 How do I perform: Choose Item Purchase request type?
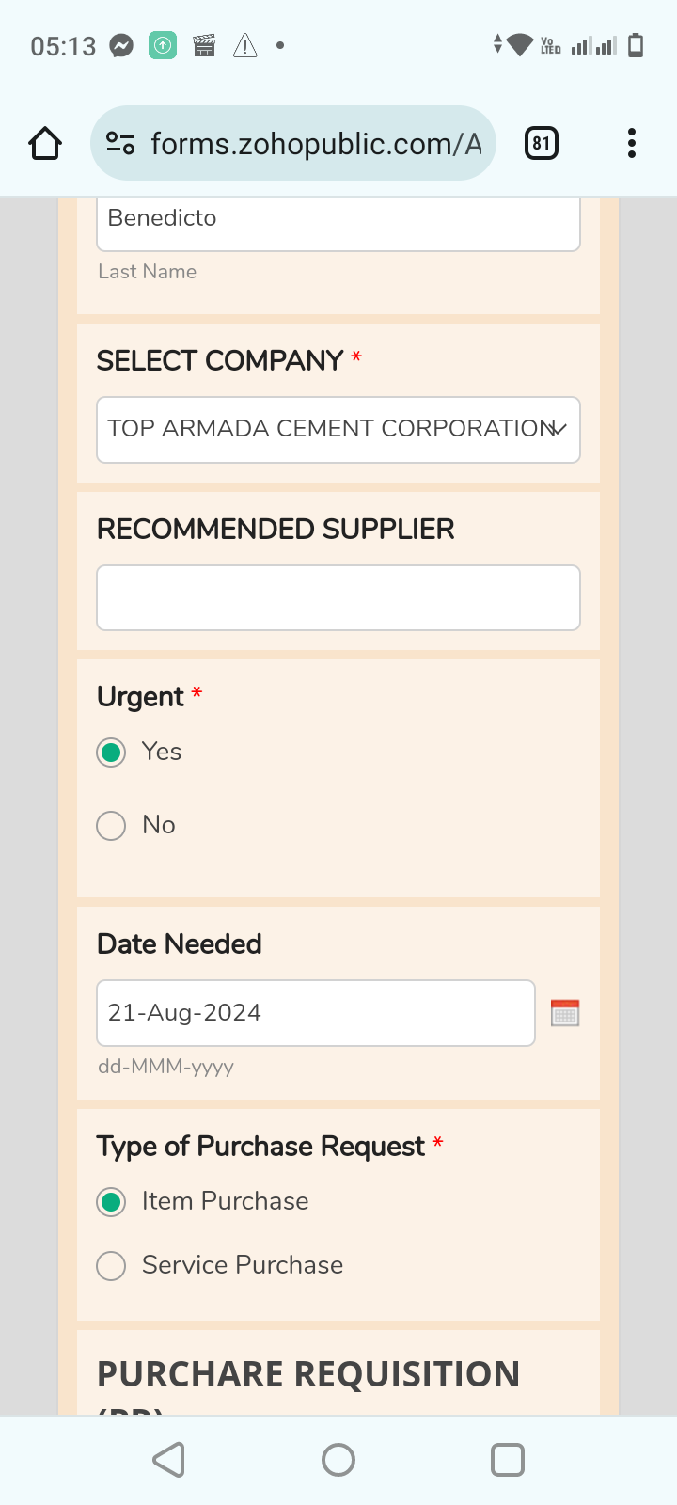[112, 1202]
